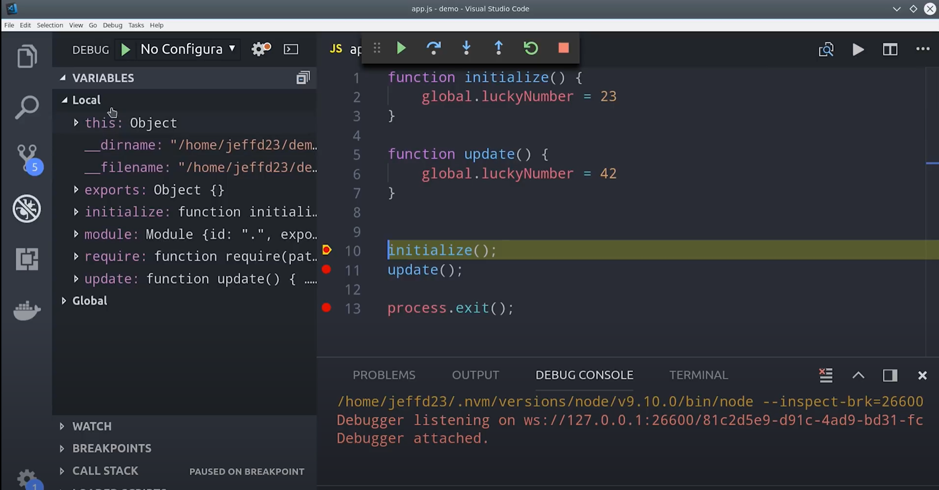Switch to the TERMINAL tab
The image size is (939, 490).
[x=698, y=375]
